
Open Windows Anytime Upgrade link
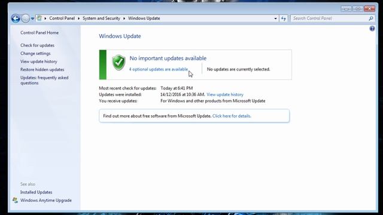tap(46, 200)
